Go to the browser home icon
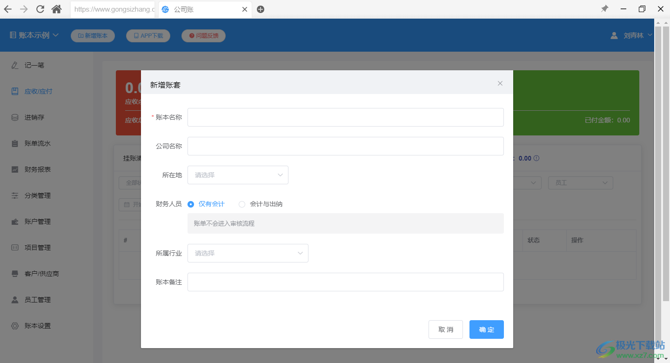This screenshot has height=363, width=670. point(56,9)
